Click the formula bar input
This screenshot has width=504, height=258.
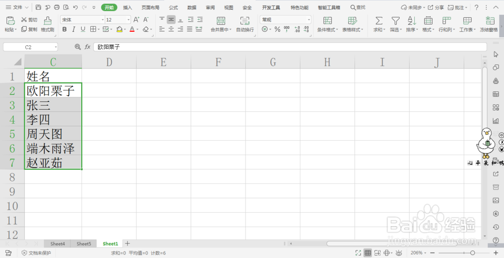tap(290, 47)
